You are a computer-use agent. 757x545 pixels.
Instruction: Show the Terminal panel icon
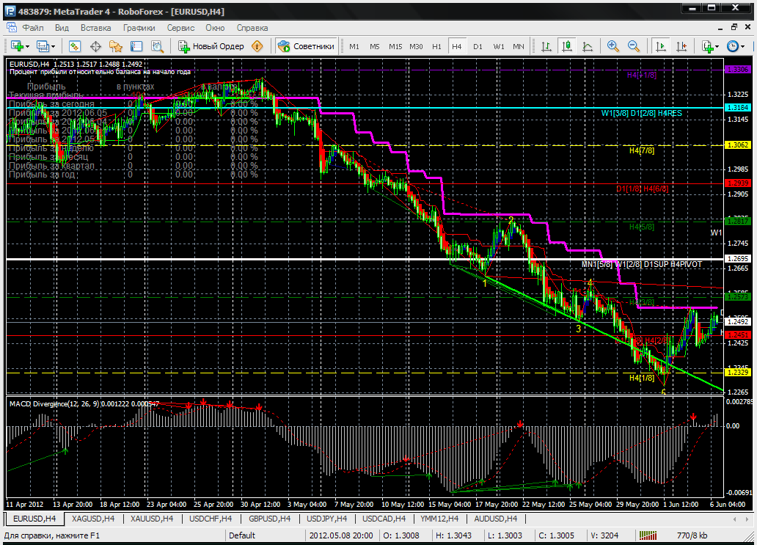pos(136,46)
